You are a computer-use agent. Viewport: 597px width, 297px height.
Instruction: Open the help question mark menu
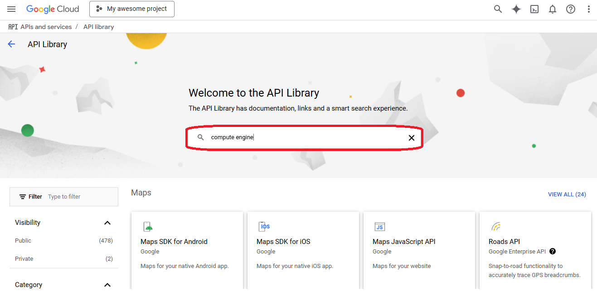point(571,9)
